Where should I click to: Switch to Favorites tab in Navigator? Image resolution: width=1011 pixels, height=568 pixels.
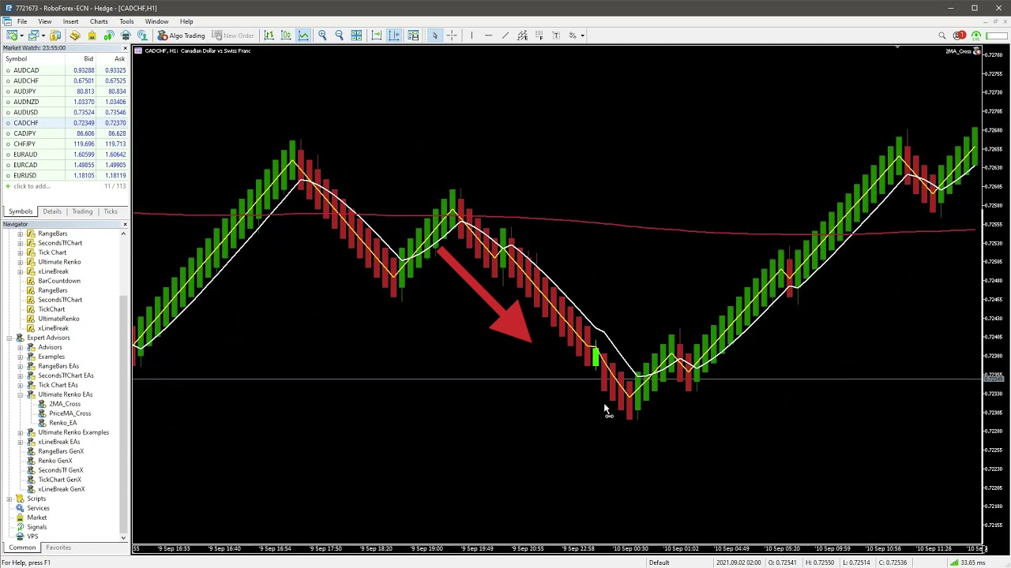(x=58, y=547)
